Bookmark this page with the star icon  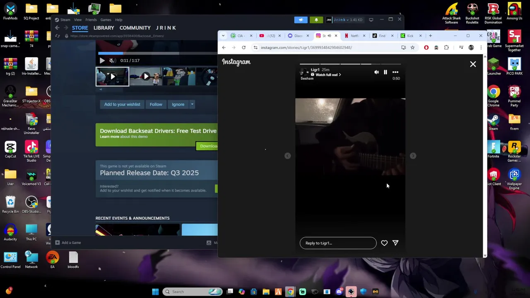click(412, 48)
